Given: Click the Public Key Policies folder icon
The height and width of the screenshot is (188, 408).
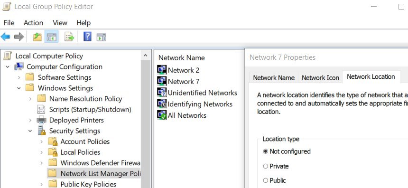Looking at the screenshot, I should click(x=53, y=184).
